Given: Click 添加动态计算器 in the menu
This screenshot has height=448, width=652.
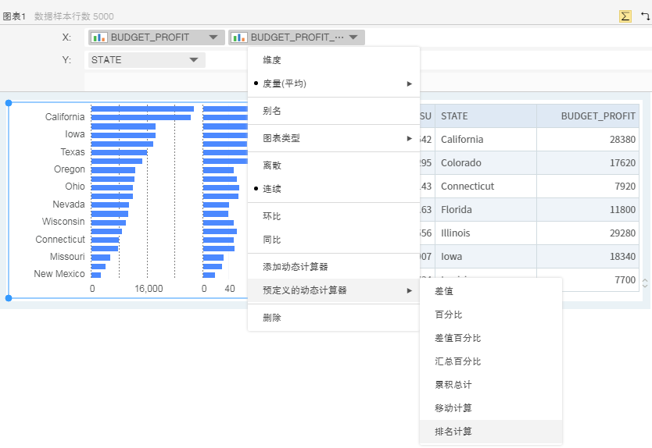Looking at the screenshot, I should point(295,267).
